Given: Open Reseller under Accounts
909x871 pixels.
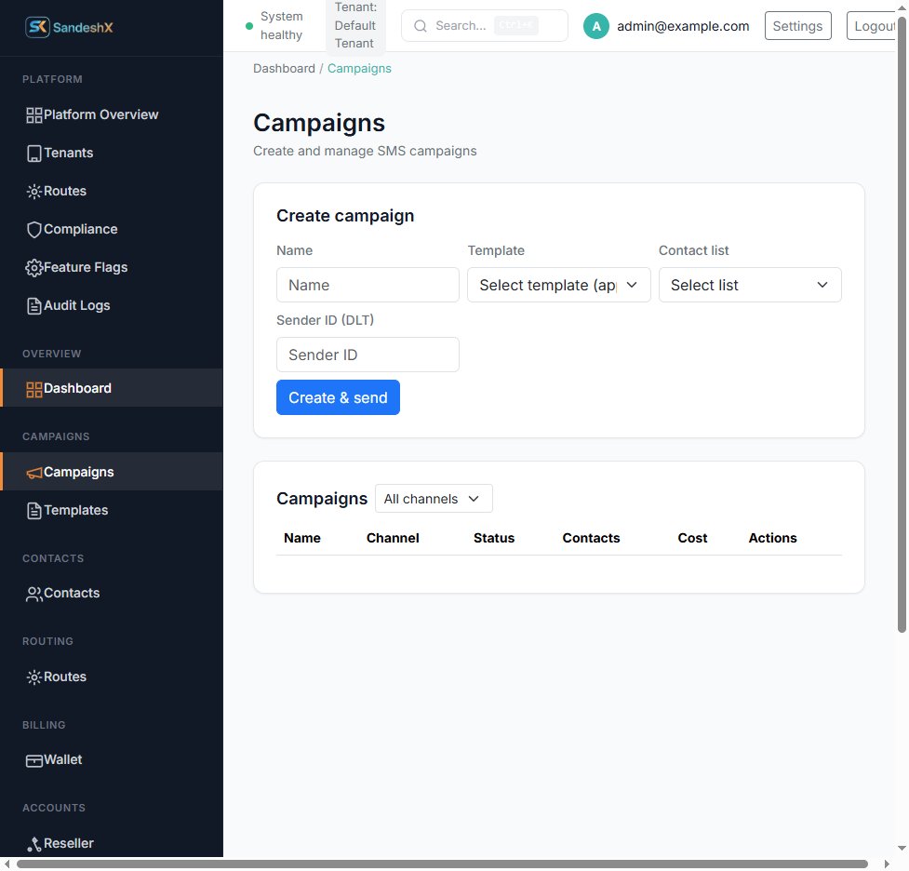Looking at the screenshot, I should click(x=112, y=843).
